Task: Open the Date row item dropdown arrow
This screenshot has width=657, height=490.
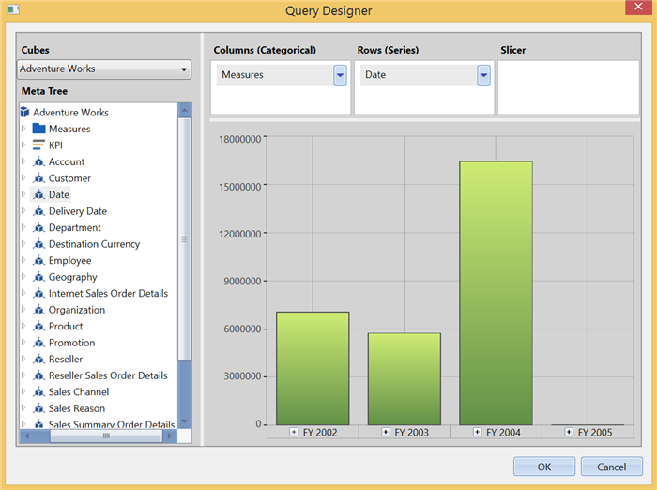Action: click(x=483, y=75)
